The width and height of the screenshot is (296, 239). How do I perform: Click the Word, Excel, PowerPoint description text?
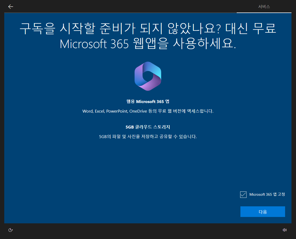click(x=148, y=111)
